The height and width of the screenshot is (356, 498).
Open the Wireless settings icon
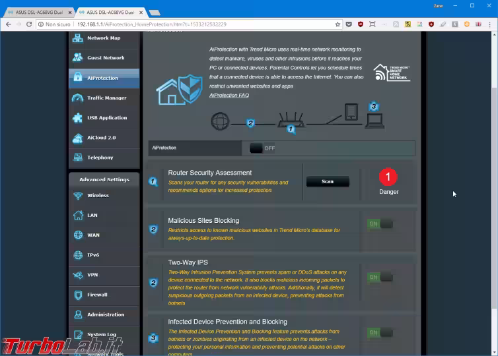78,196
